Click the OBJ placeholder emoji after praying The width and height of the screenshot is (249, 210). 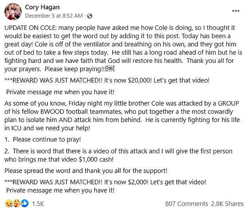[121, 69]
